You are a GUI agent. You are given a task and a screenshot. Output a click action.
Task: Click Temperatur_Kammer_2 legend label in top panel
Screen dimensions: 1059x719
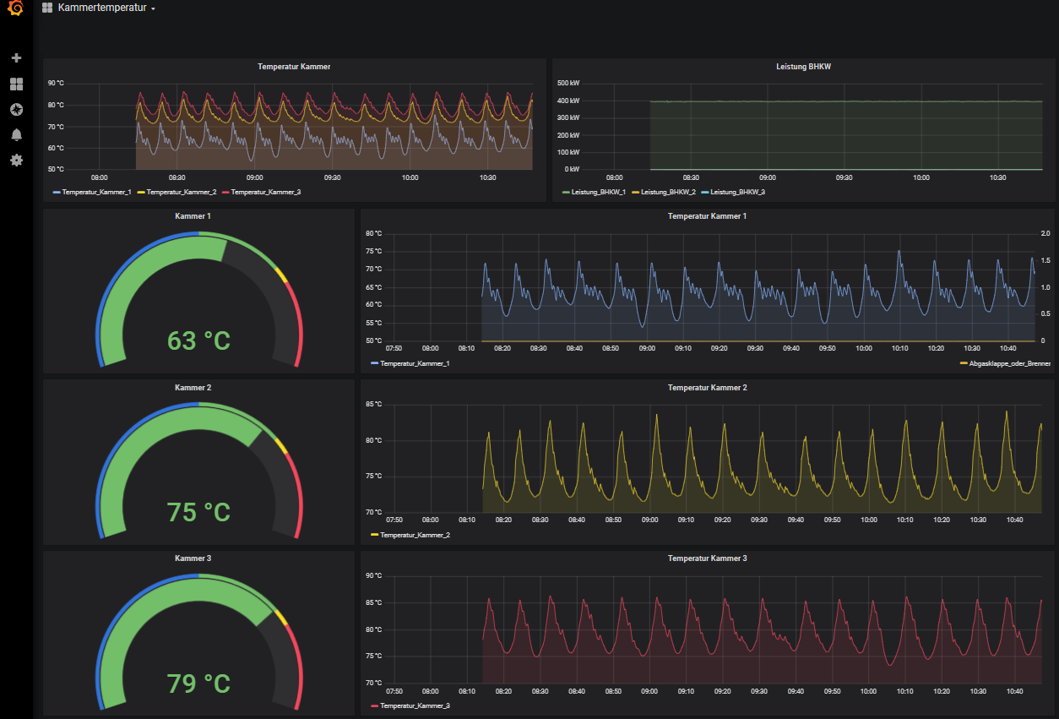tap(181, 193)
